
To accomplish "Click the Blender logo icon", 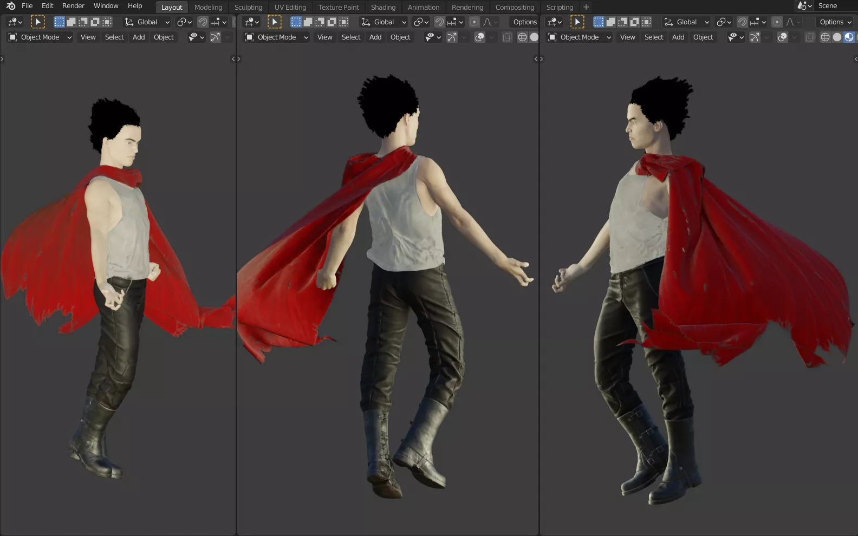I will coord(11,6).
